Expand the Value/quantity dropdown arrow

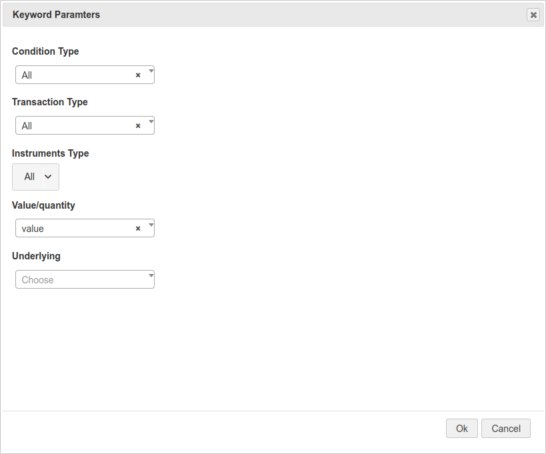[x=151, y=223]
